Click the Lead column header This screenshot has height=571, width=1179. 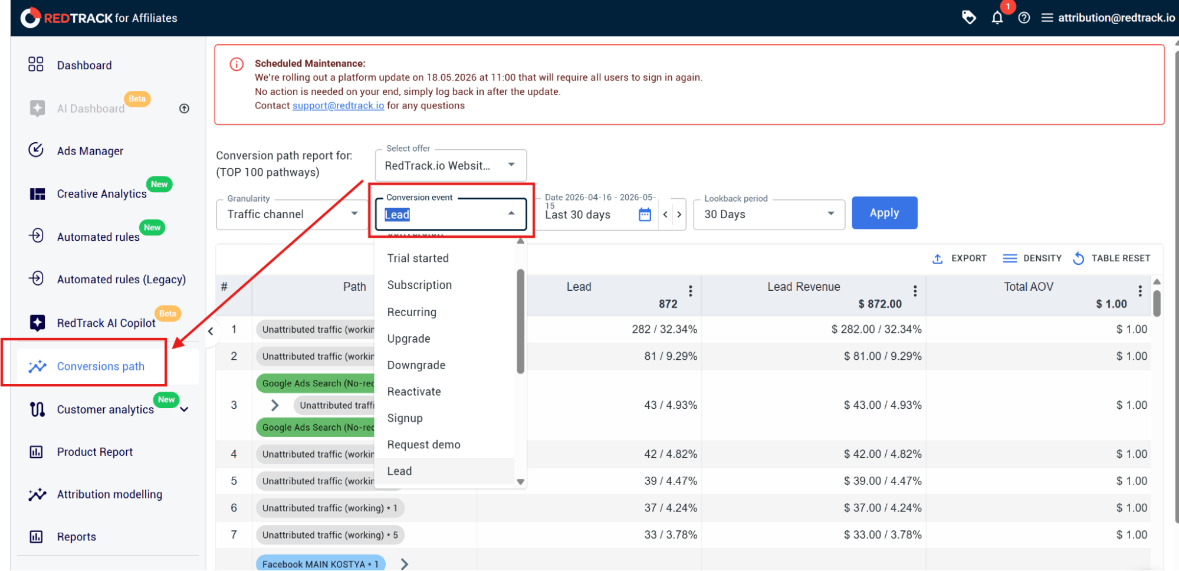coord(579,287)
